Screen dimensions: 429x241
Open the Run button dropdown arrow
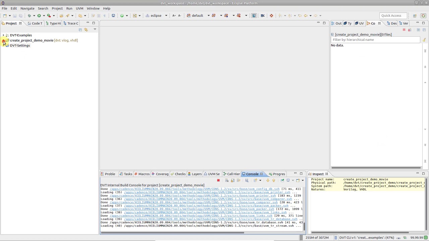click(x=44, y=16)
